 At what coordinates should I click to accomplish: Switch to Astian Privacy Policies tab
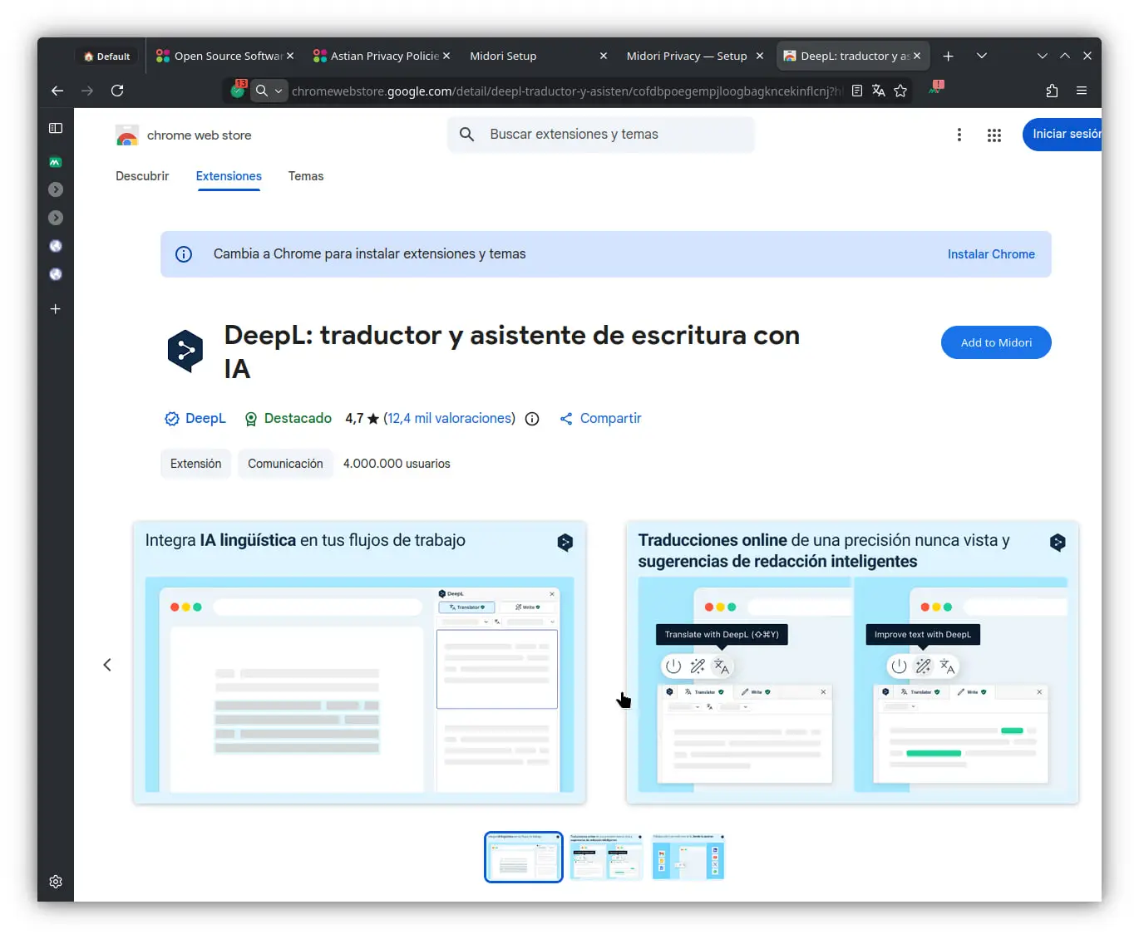tap(376, 56)
